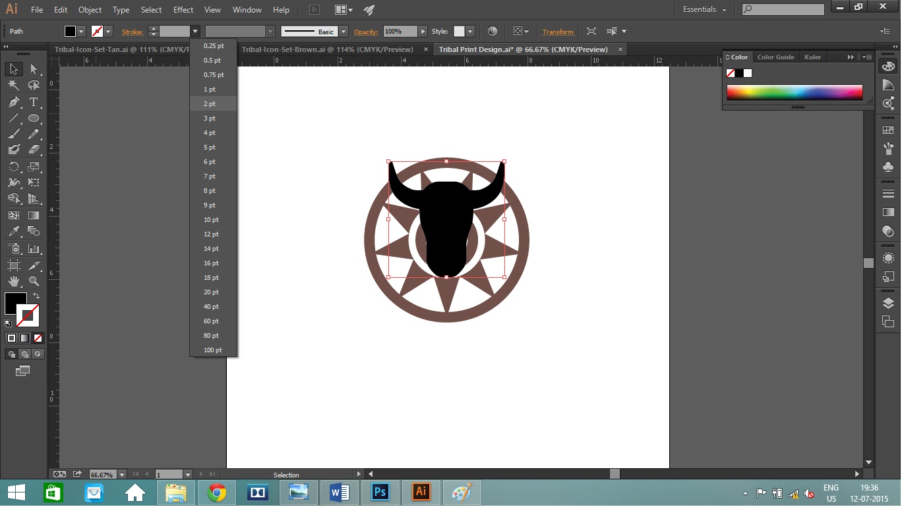
Task: Pick a color from spectrum bar
Action: pos(795,92)
